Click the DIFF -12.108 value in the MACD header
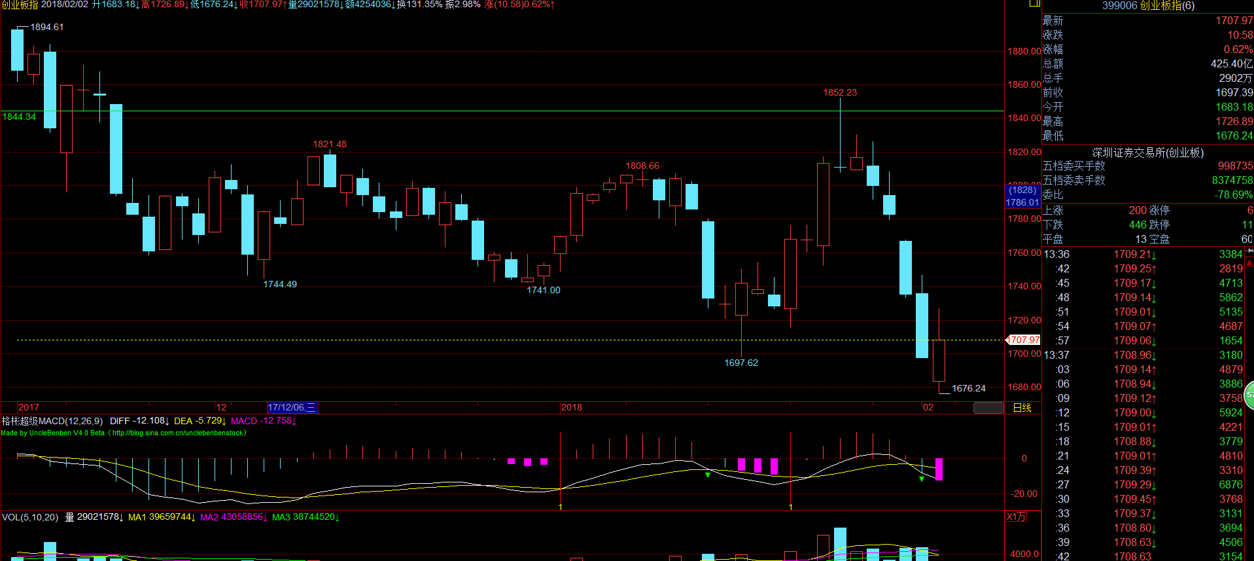This screenshot has height=561, width=1254. (139, 421)
